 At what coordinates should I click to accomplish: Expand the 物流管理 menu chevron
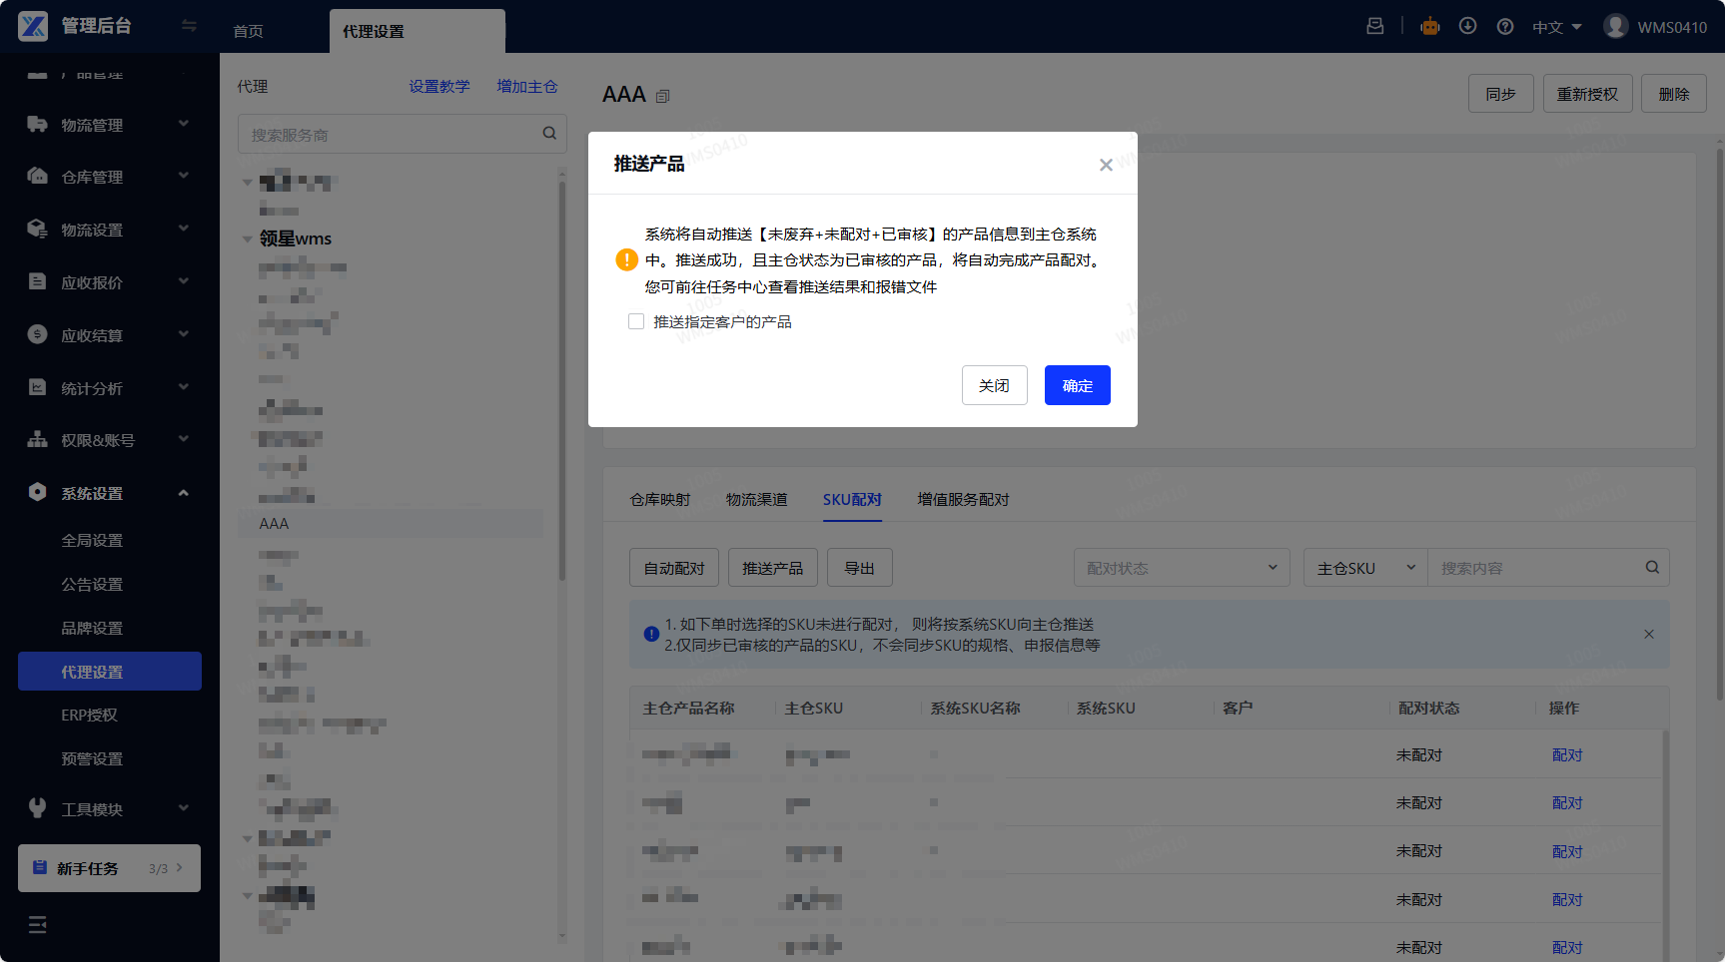point(184,124)
